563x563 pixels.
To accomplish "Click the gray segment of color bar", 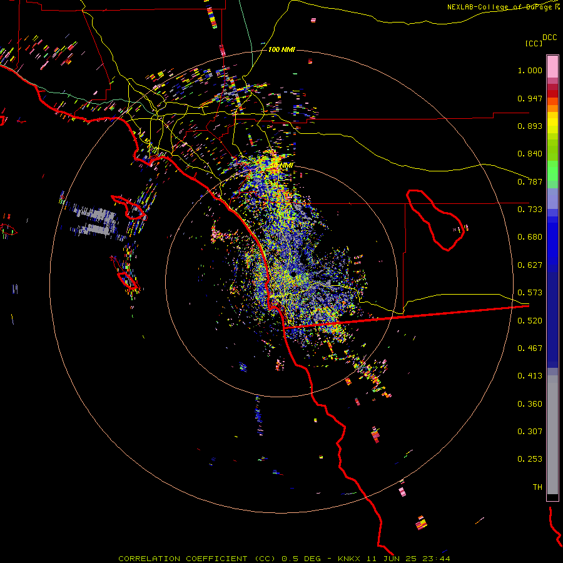I will (552, 435).
